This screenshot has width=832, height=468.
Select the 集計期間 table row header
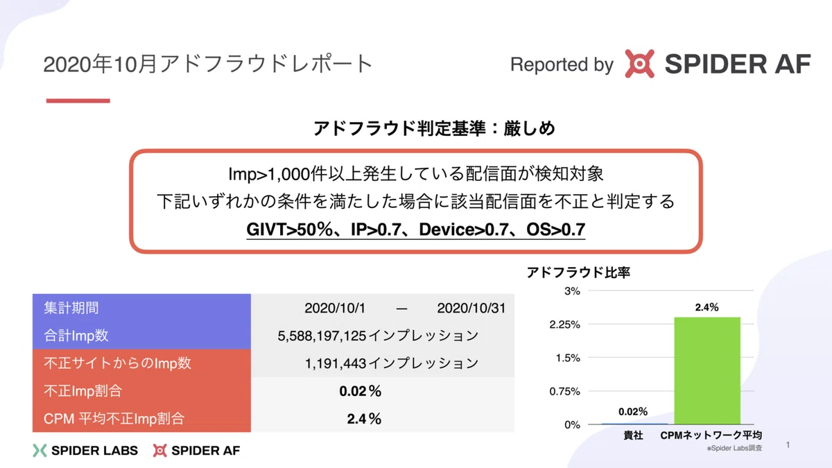(x=141, y=308)
